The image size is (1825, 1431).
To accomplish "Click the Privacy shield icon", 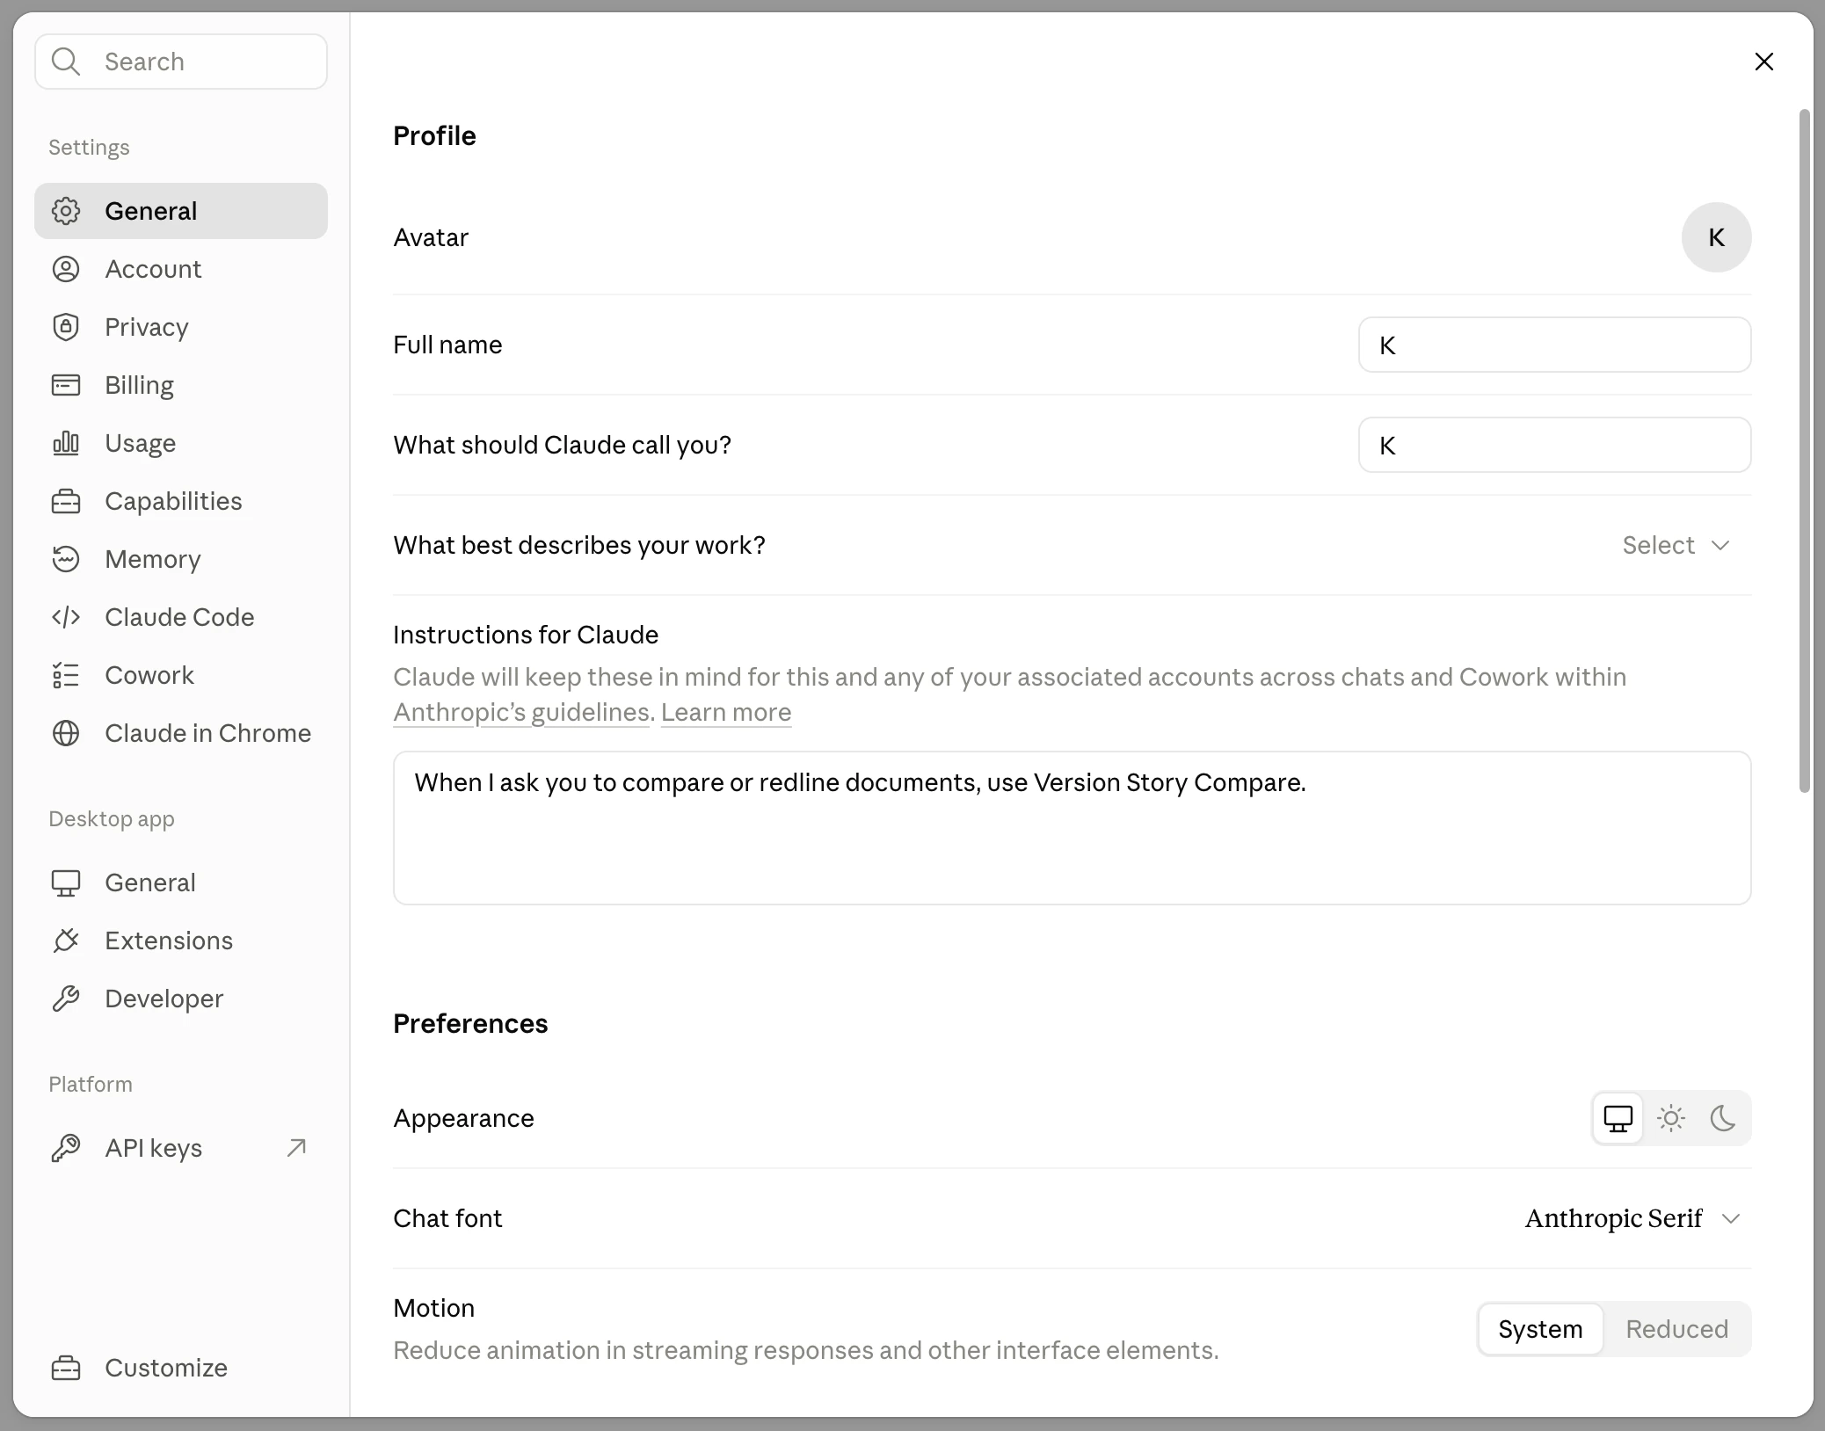I will (66, 327).
